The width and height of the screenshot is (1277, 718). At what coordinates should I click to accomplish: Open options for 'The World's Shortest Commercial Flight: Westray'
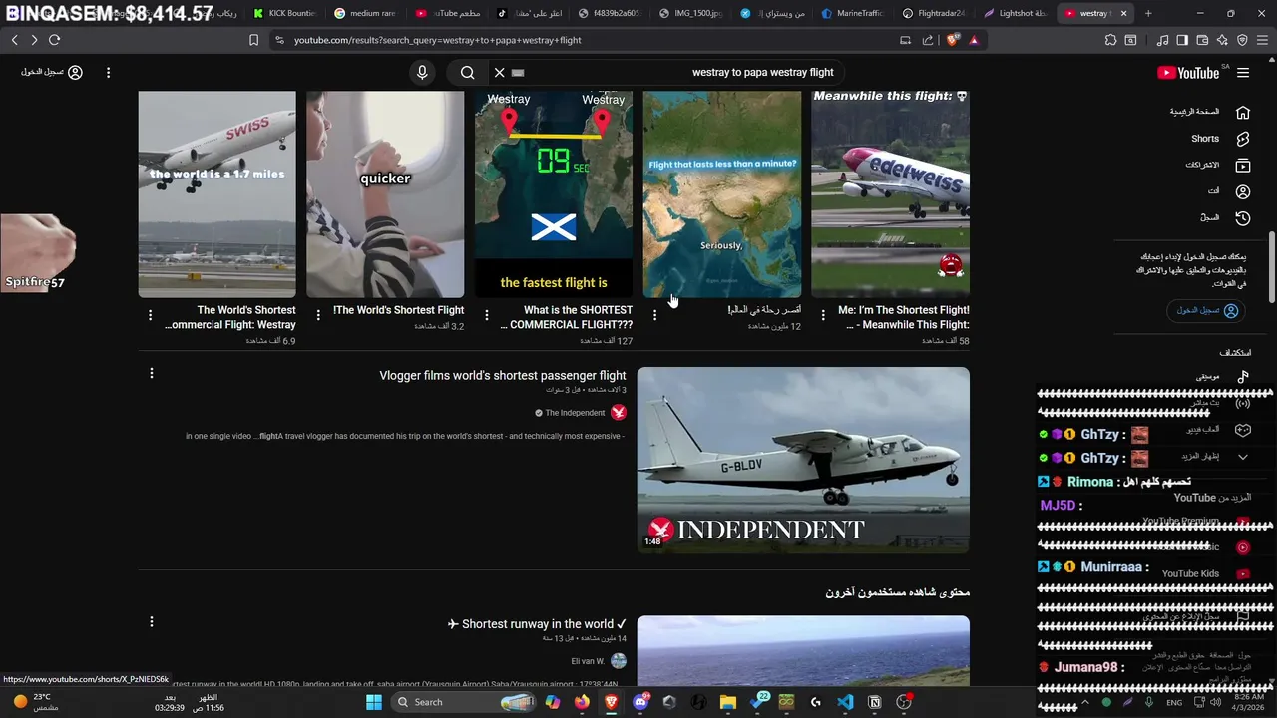point(150,315)
